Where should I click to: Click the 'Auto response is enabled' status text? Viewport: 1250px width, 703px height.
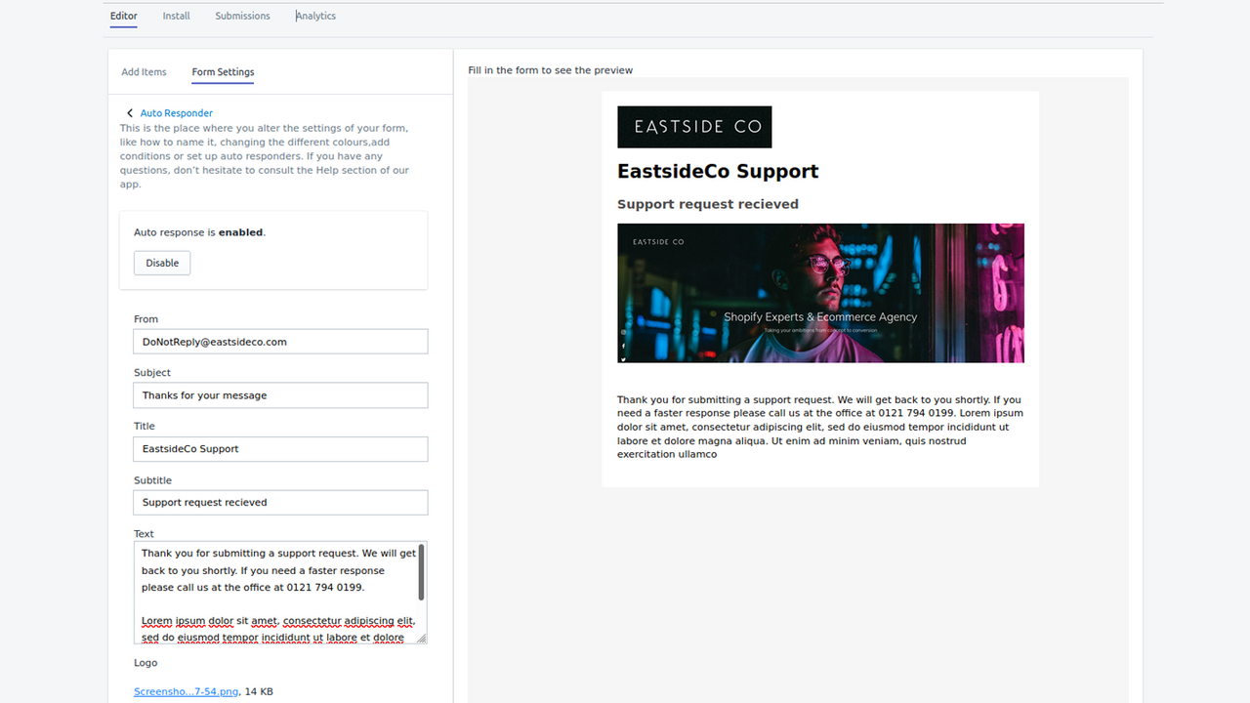(200, 232)
